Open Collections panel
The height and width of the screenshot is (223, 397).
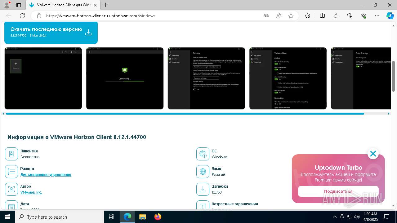350,16
